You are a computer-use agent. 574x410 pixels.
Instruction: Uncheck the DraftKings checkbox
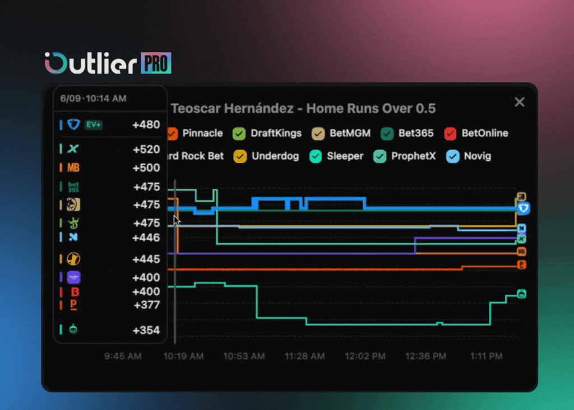coord(239,133)
